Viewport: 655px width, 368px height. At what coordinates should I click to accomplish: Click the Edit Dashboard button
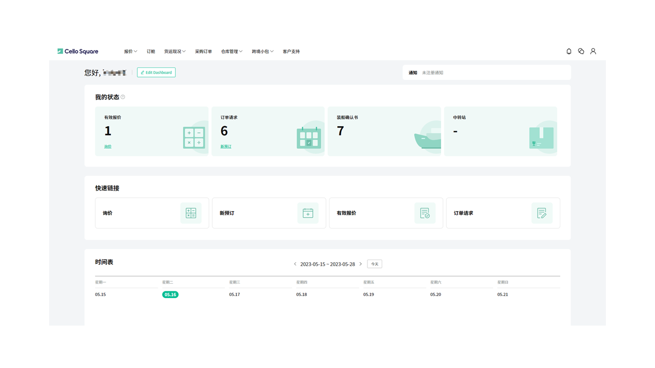(x=156, y=72)
